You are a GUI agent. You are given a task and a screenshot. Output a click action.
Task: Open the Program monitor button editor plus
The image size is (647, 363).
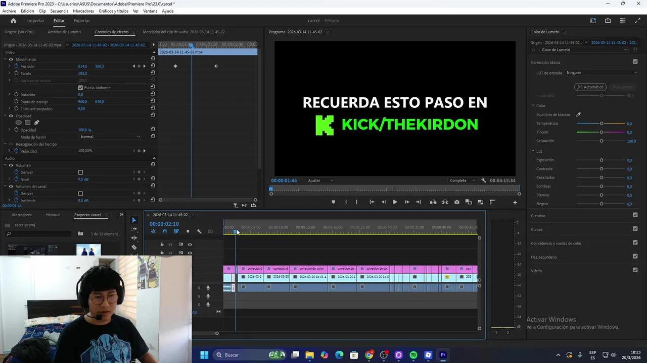(515, 202)
